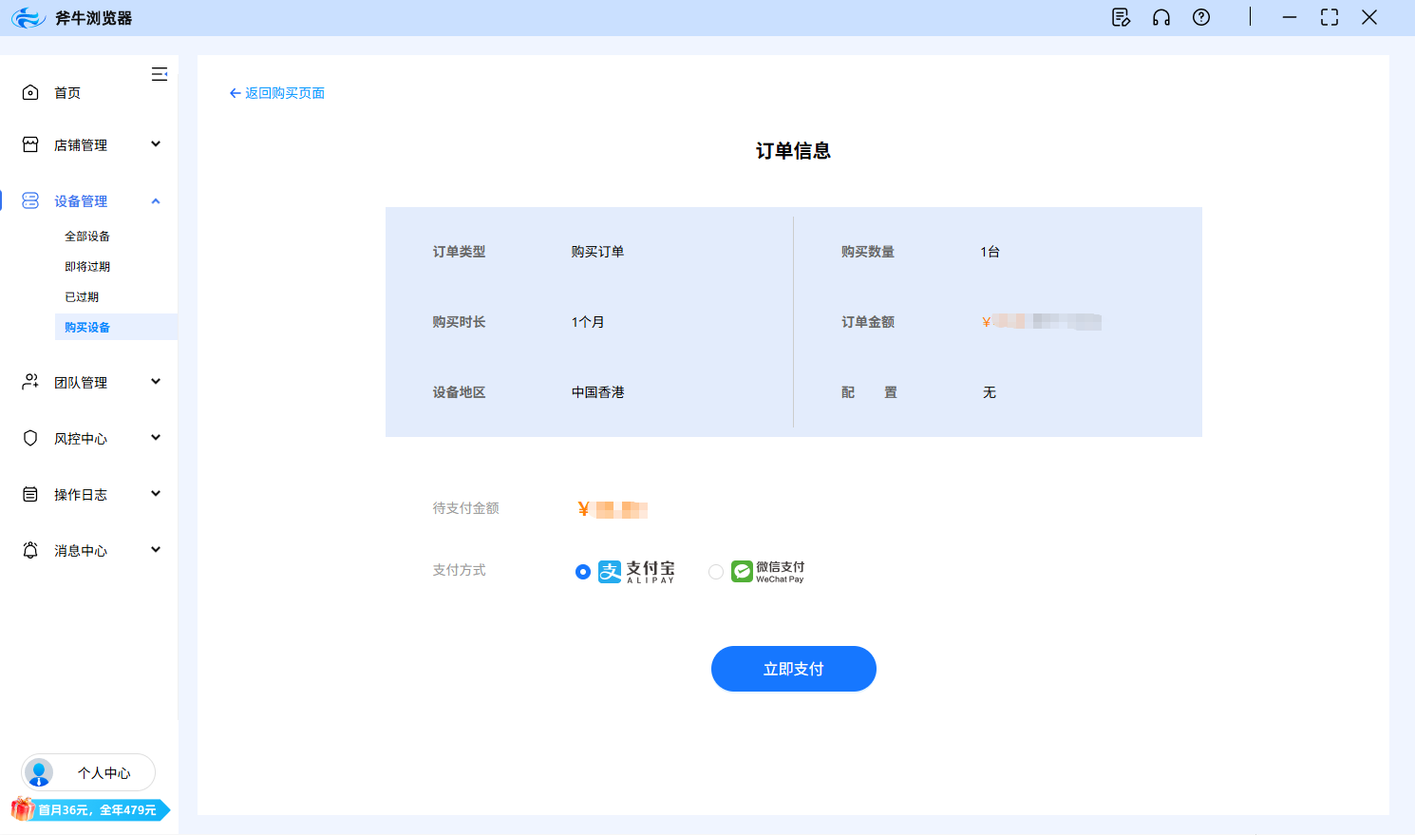Expand the 团队管理 section
Image resolution: width=1415 pixels, height=835 pixels.
(x=155, y=382)
